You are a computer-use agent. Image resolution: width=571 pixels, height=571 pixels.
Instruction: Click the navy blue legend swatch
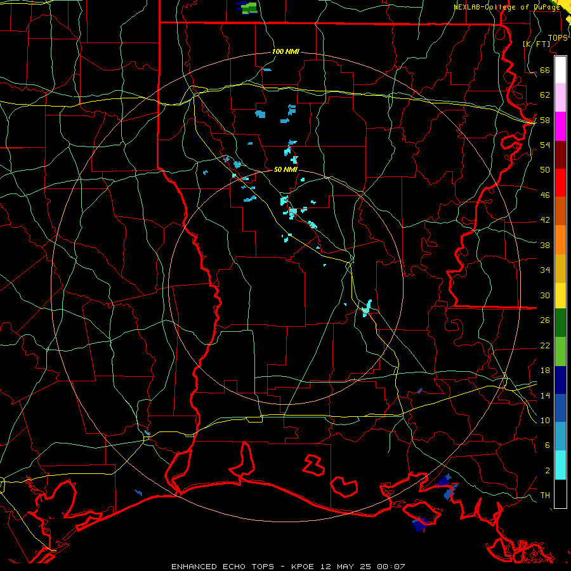pyautogui.click(x=560, y=380)
